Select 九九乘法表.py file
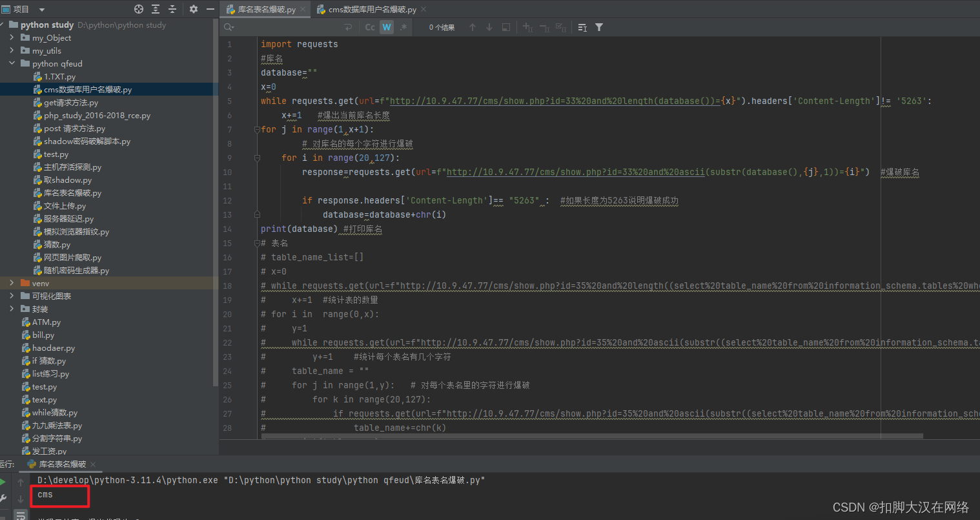 57,425
